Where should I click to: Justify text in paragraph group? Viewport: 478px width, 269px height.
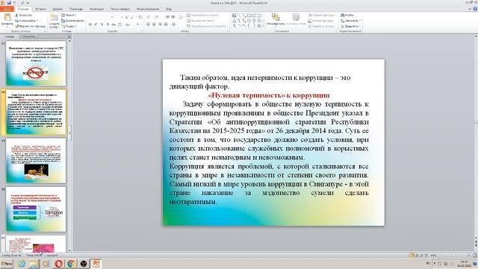[166, 25]
